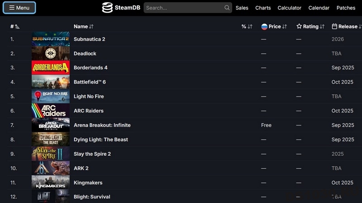Sort the list by Name column
Screen dimensions: 362x203
83,27
